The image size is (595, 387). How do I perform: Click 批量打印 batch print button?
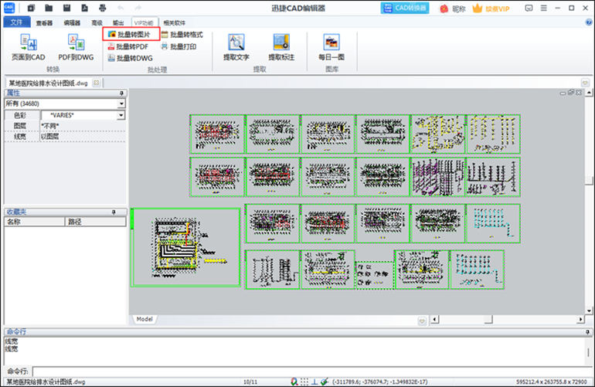(179, 46)
